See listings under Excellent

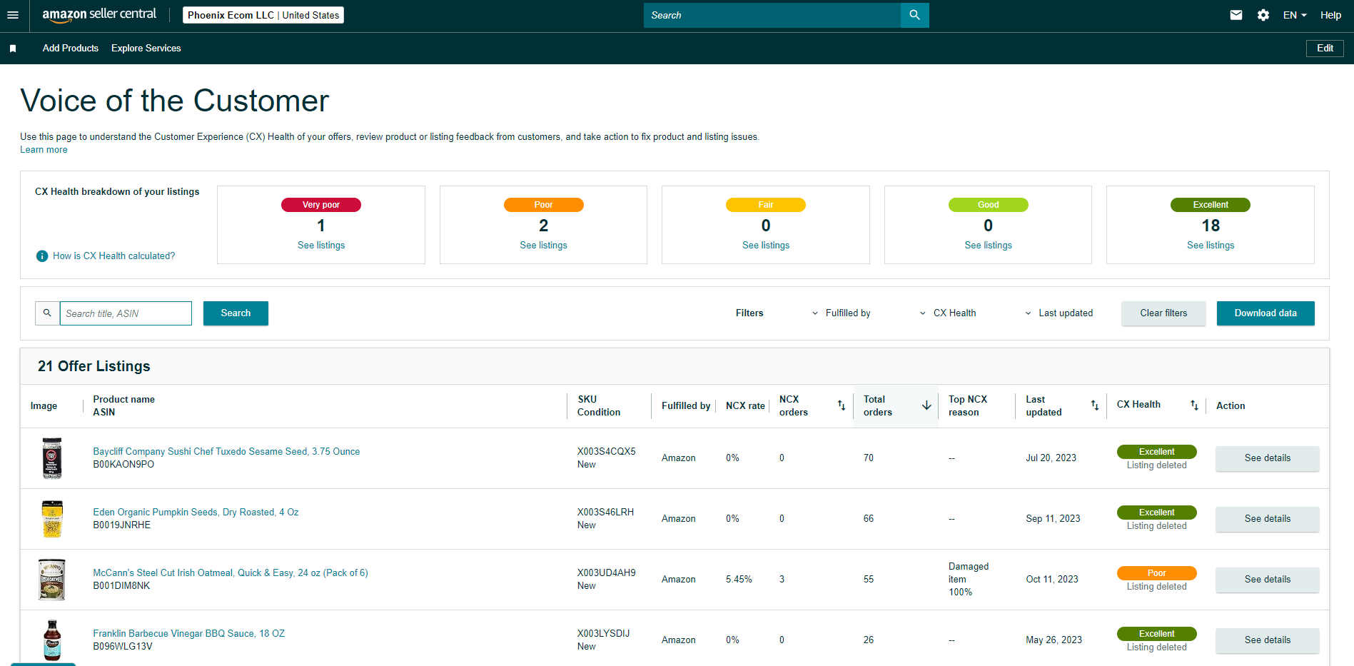coord(1211,246)
